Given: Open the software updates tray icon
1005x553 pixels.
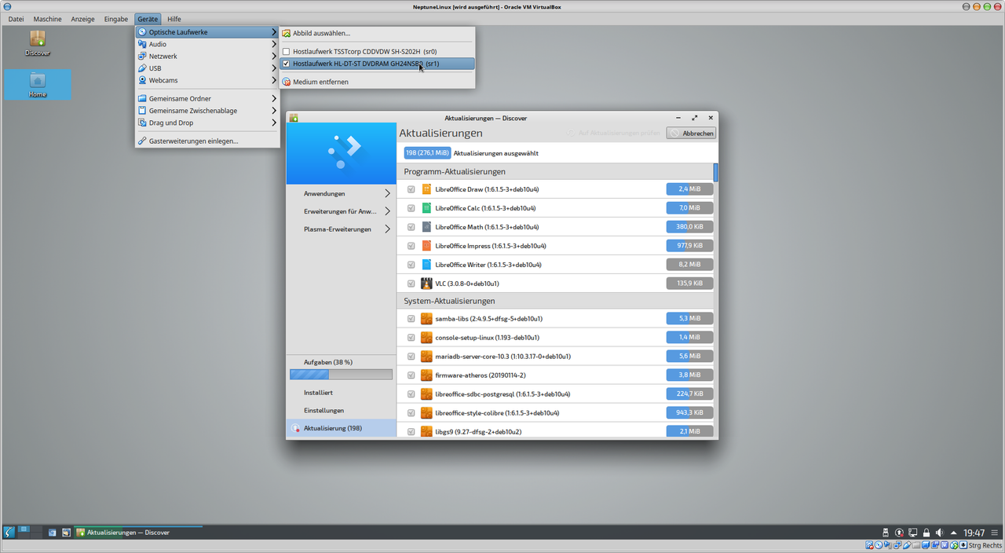Looking at the screenshot, I should (x=899, y=533).
